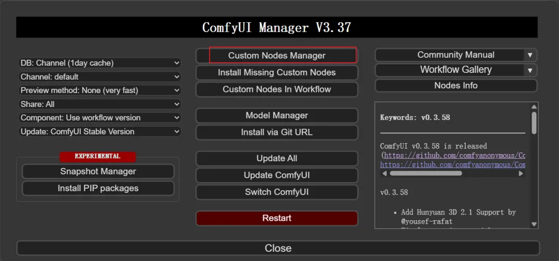Image resolution: width=559 pixels, height=261 pixels.
Task: Open the Custom Nodes Manager
Action: [x=276, y=55]
